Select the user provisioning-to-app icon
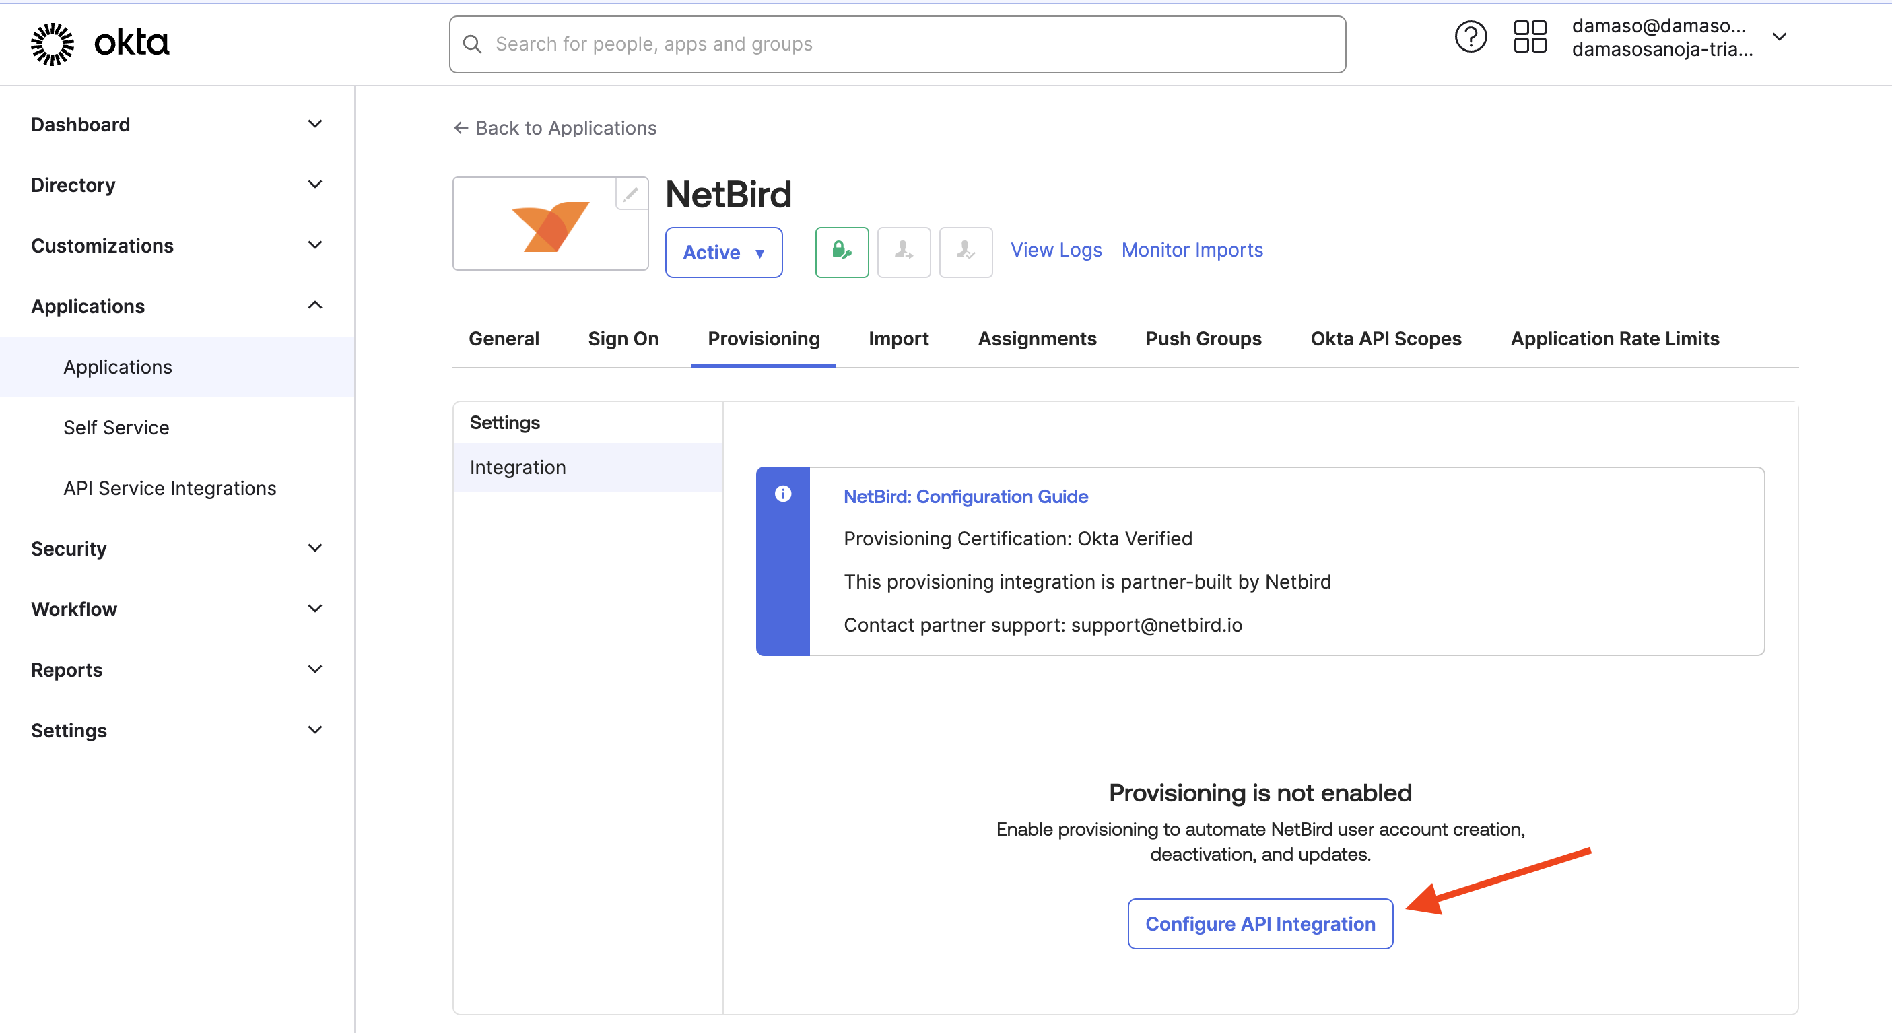 click(904, 252)
